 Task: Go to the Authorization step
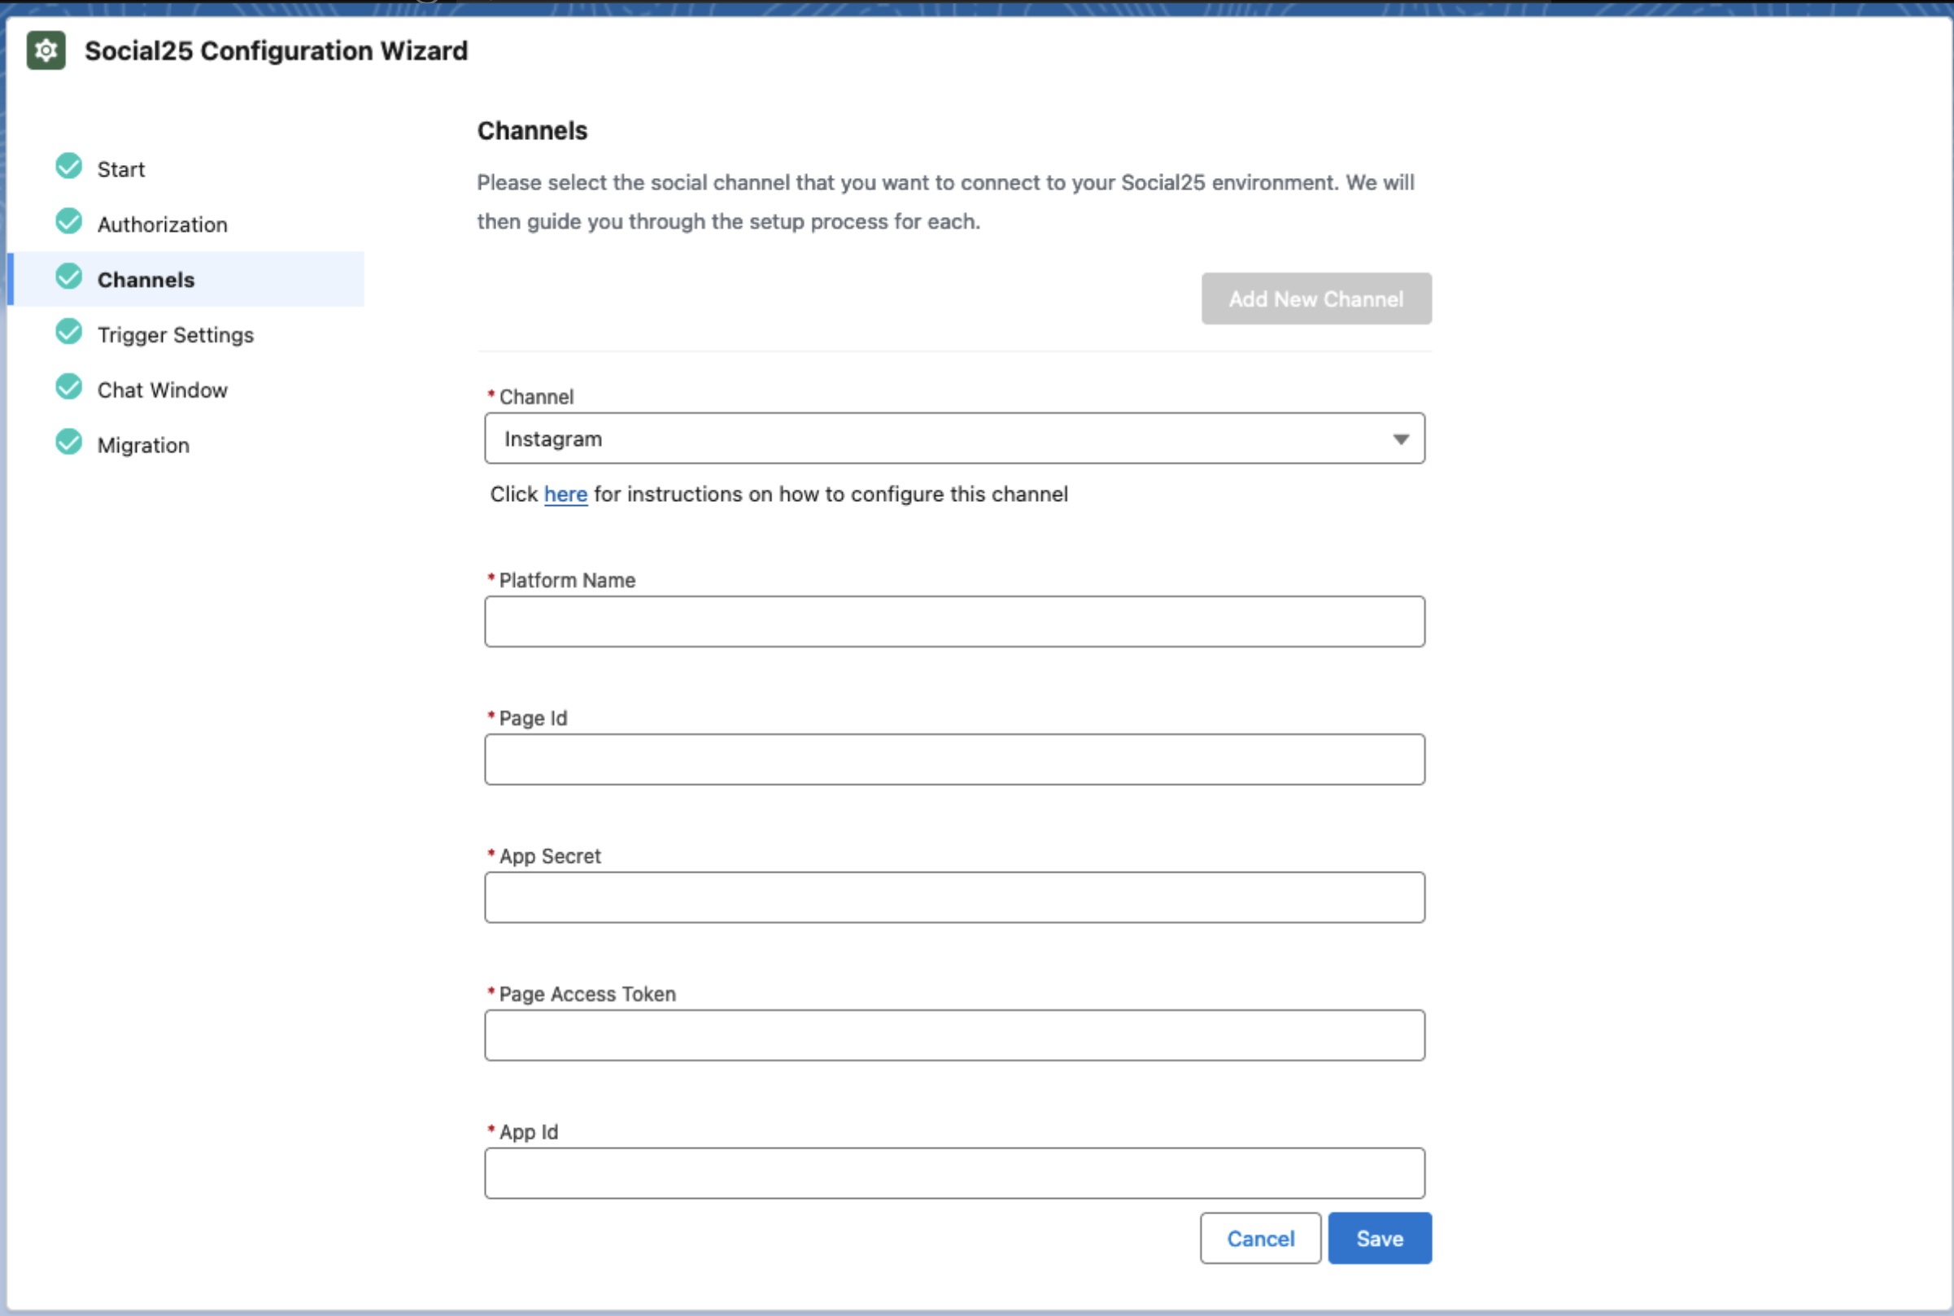point(162,225)
